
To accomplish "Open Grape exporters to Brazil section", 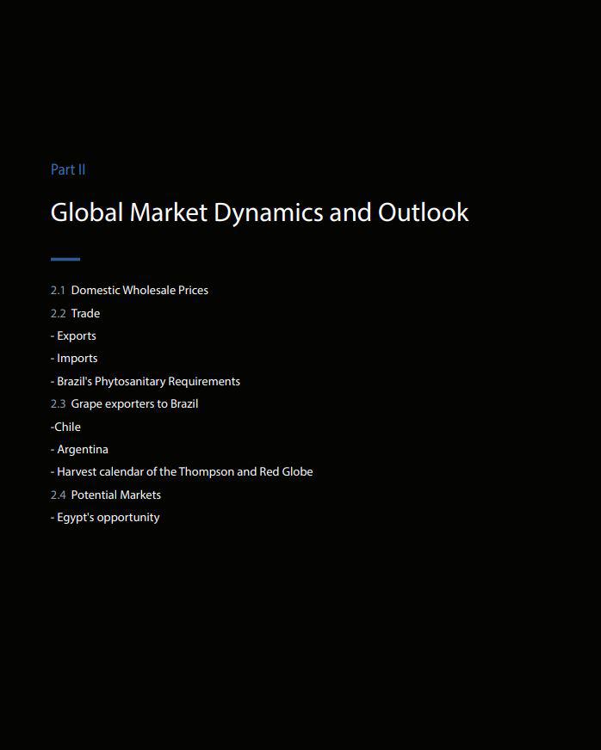I will 134,404.
